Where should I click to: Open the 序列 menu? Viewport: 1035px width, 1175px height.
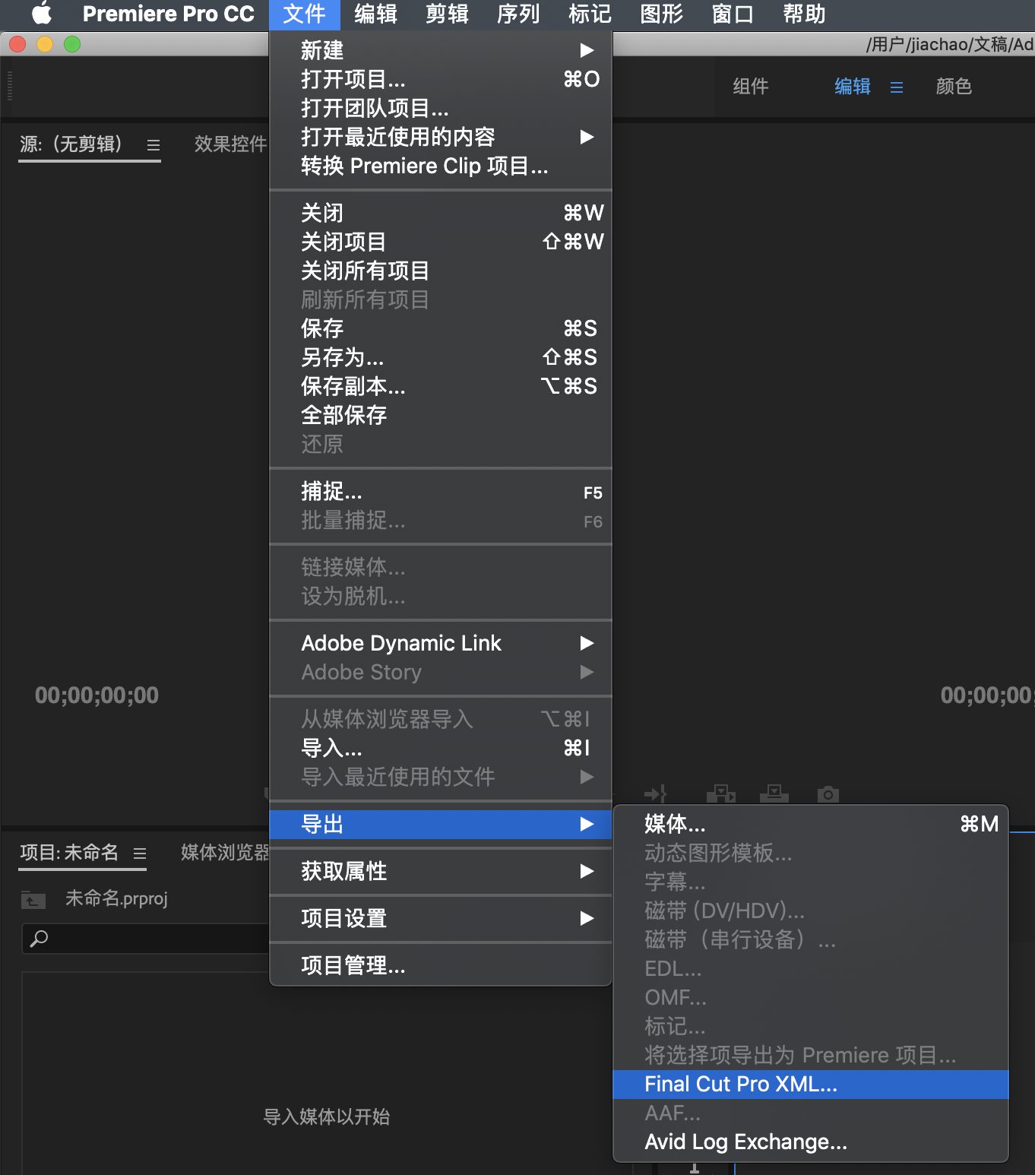[x=518, y=14]
